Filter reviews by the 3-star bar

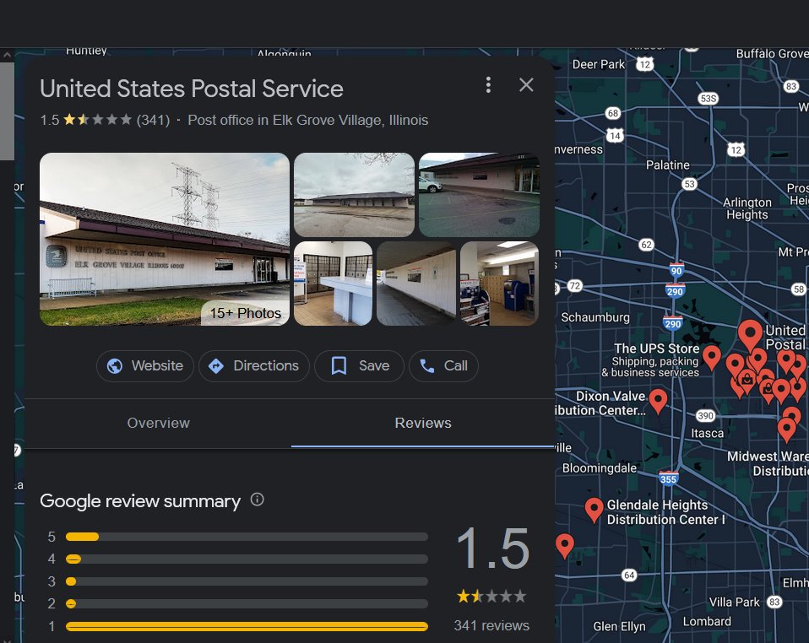click(x=247, y=581)
